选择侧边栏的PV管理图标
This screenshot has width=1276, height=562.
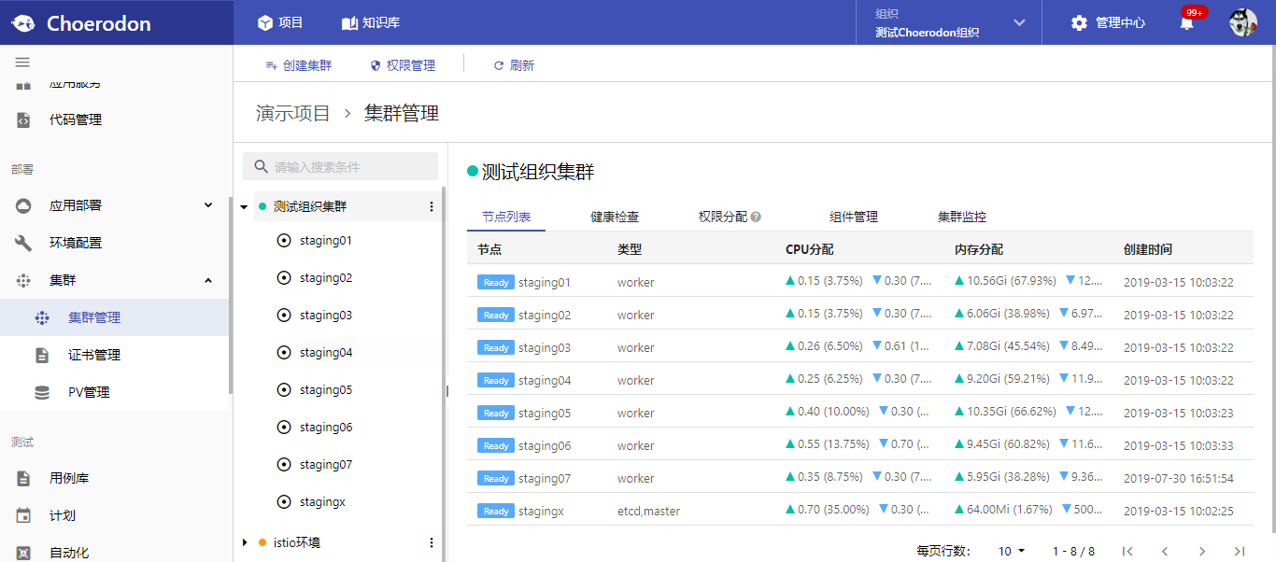pyautogui.click(x=41, y=391)
